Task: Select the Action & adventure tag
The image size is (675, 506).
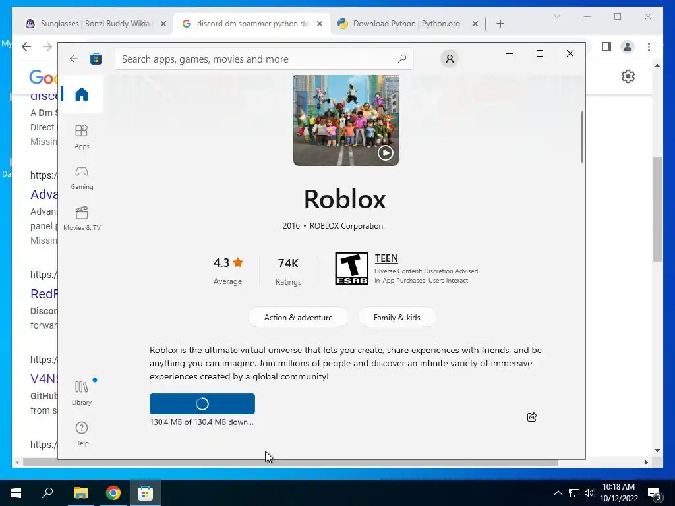Action: 299,318
